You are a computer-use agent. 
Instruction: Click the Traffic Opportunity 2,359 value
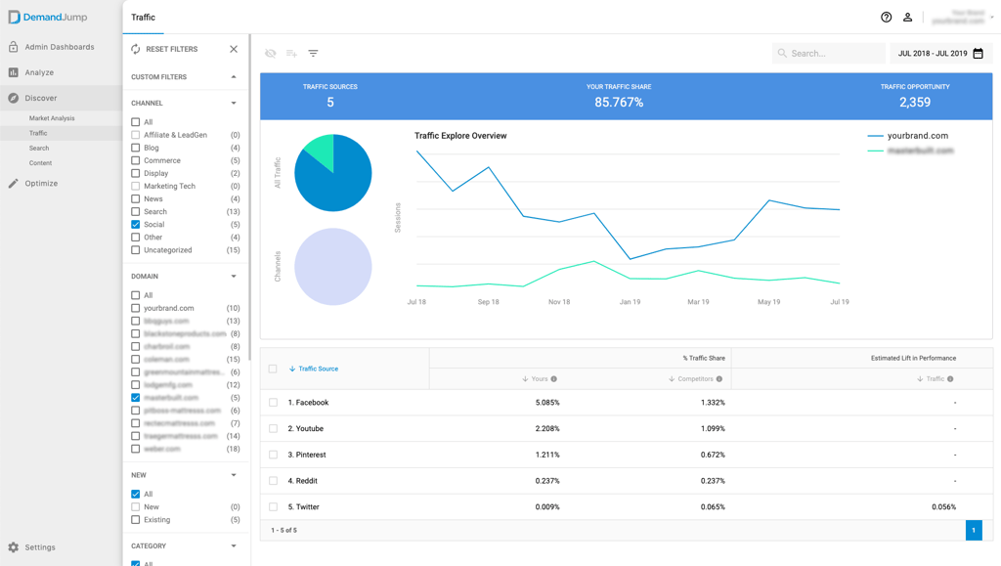coord(915,102)
